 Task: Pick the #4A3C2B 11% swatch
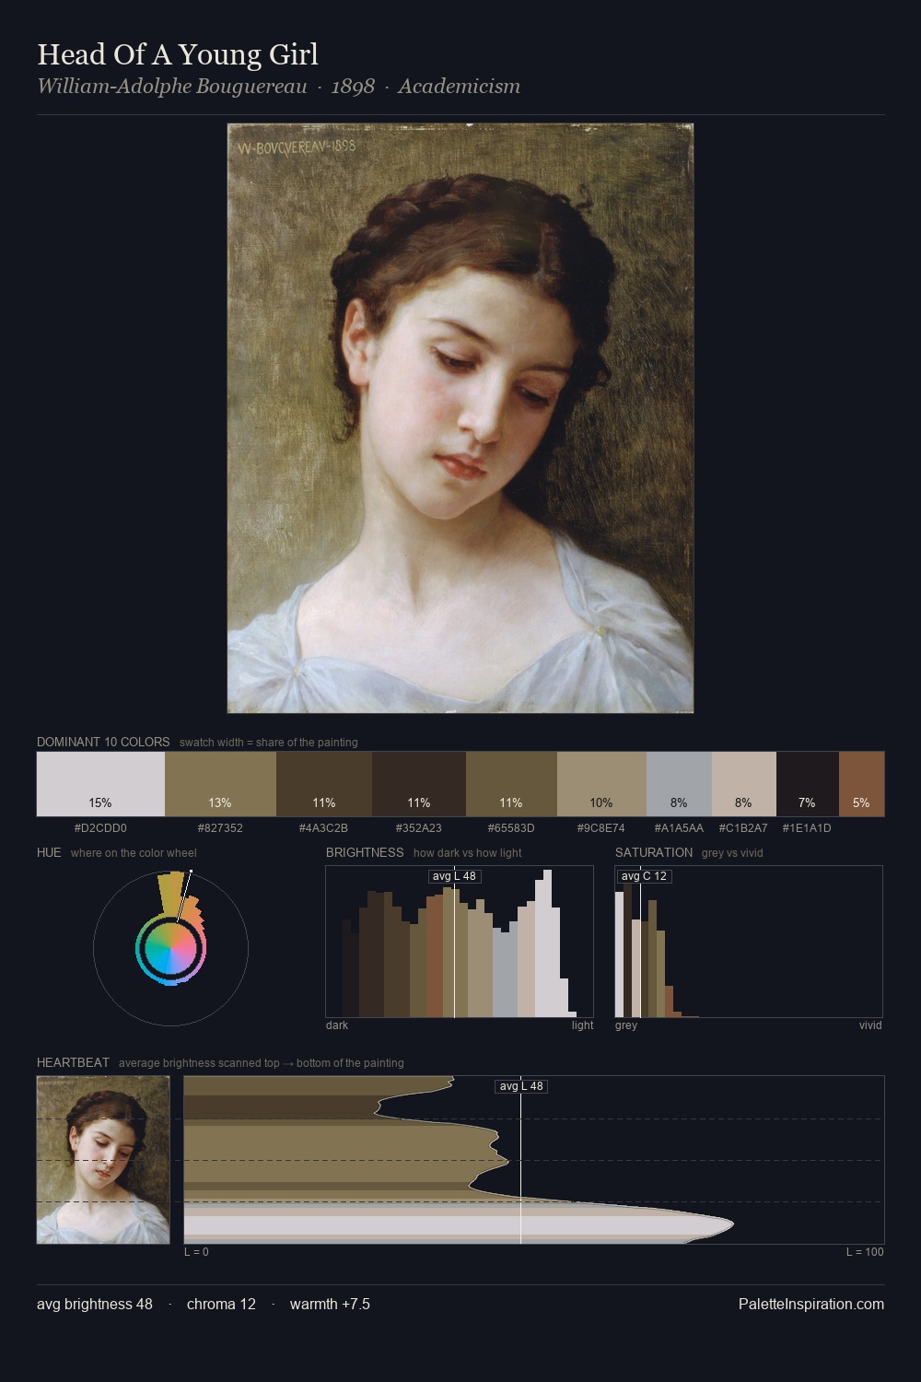[324, 784]
